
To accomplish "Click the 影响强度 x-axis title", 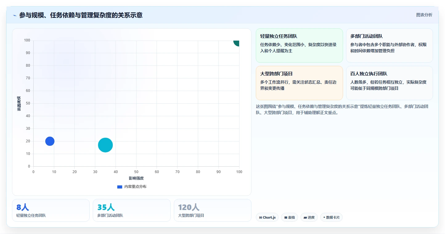I will pos(136,178).
